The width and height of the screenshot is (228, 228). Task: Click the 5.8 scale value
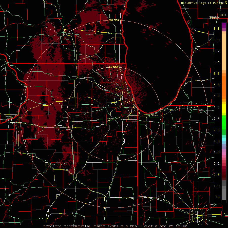(217, 85)
